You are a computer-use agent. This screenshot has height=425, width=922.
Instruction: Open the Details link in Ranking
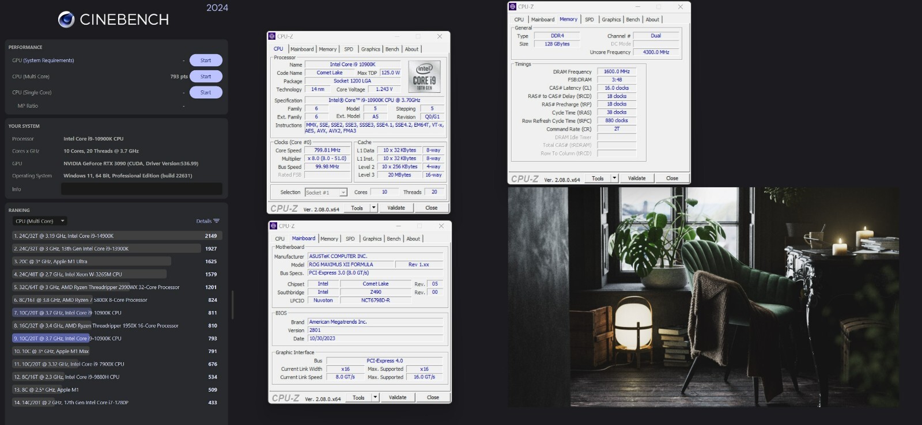pos(204,221)
